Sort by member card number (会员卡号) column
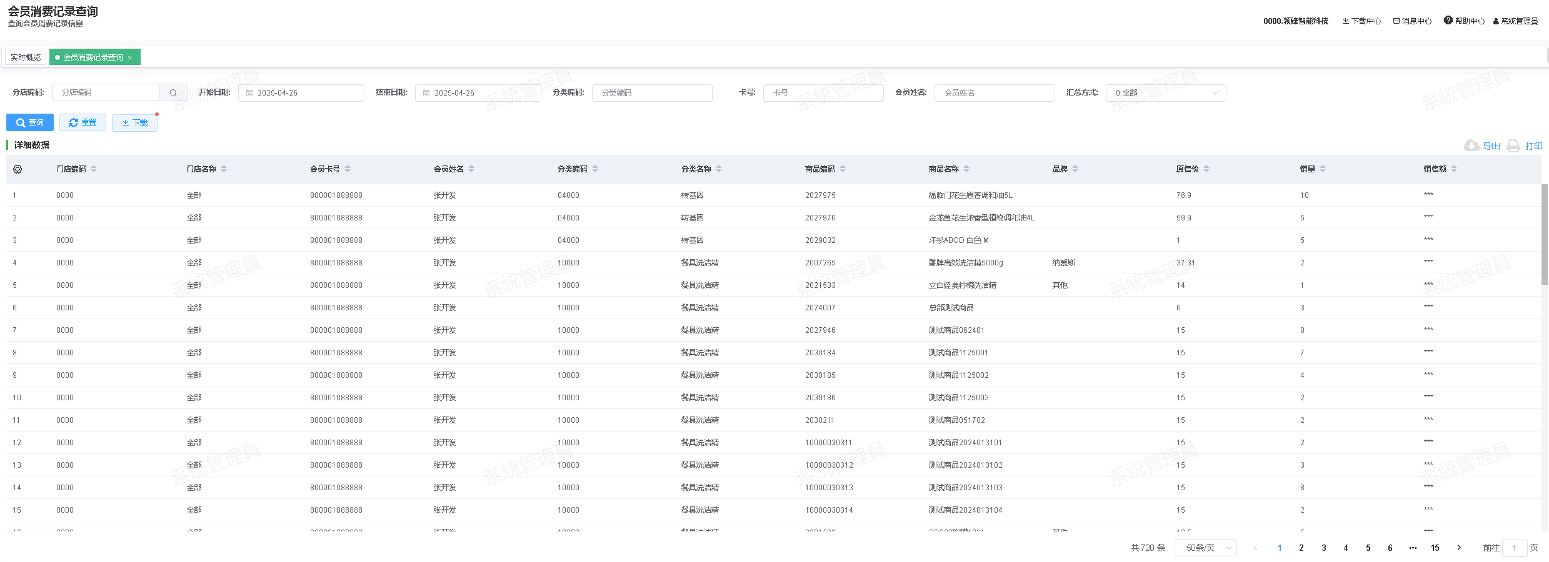 point(348,169)
